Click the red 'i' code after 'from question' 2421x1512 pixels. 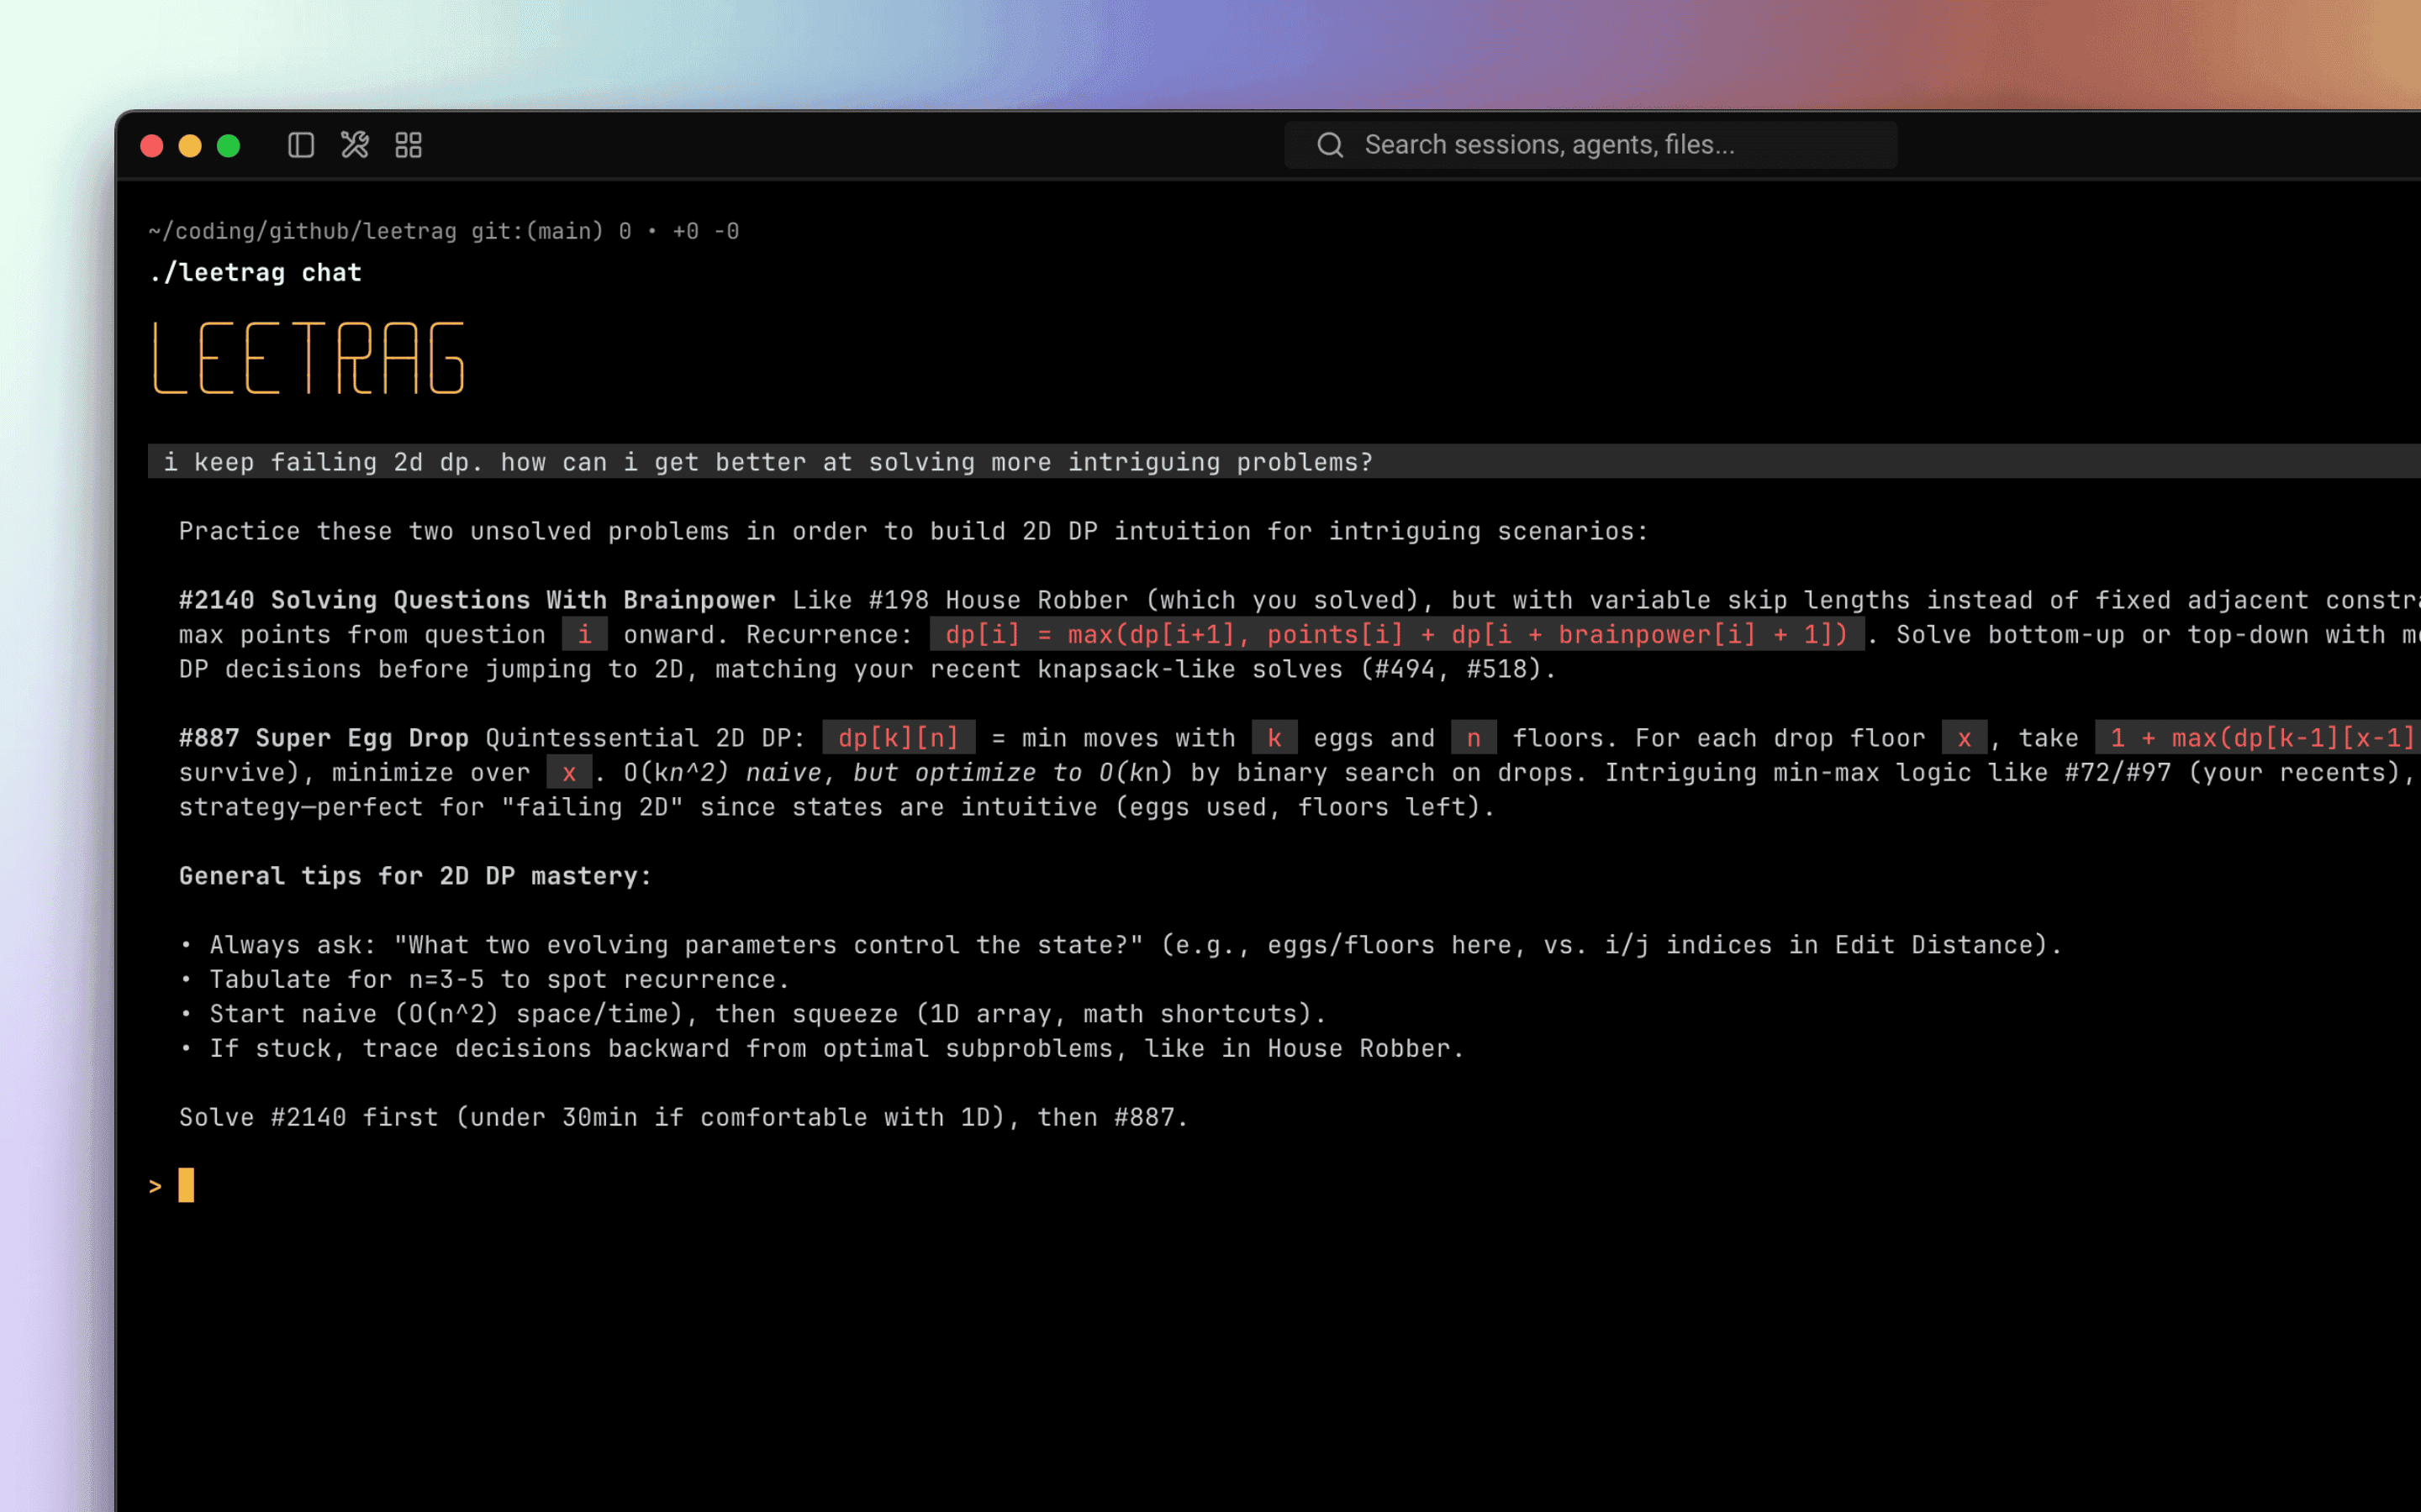click(584, 635)
